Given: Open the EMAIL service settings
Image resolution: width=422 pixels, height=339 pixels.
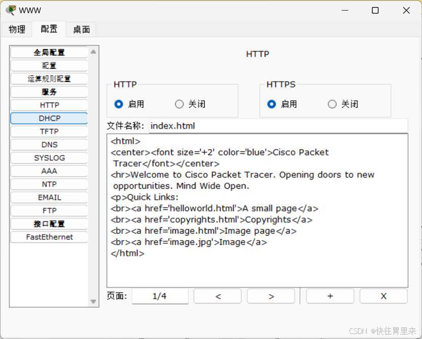Looking at the screenshot, I should coord(49,197).
